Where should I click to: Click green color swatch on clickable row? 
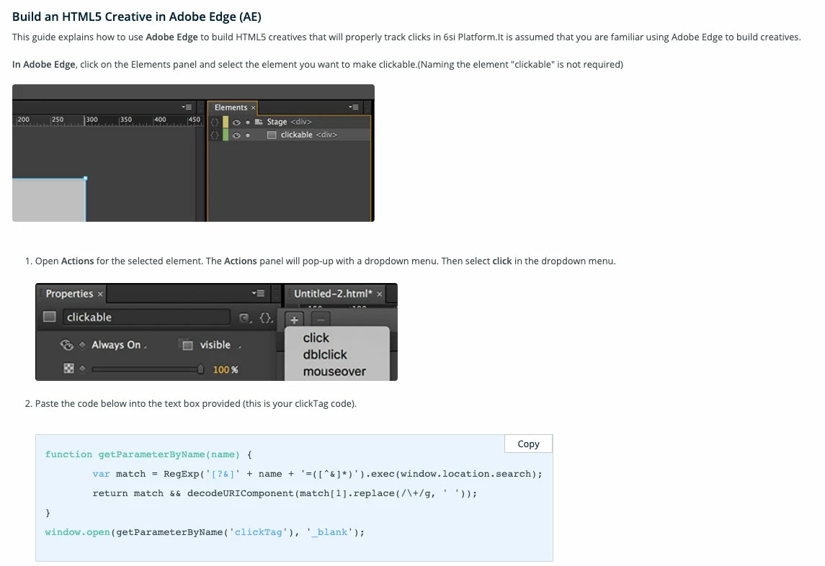(226, 135)
